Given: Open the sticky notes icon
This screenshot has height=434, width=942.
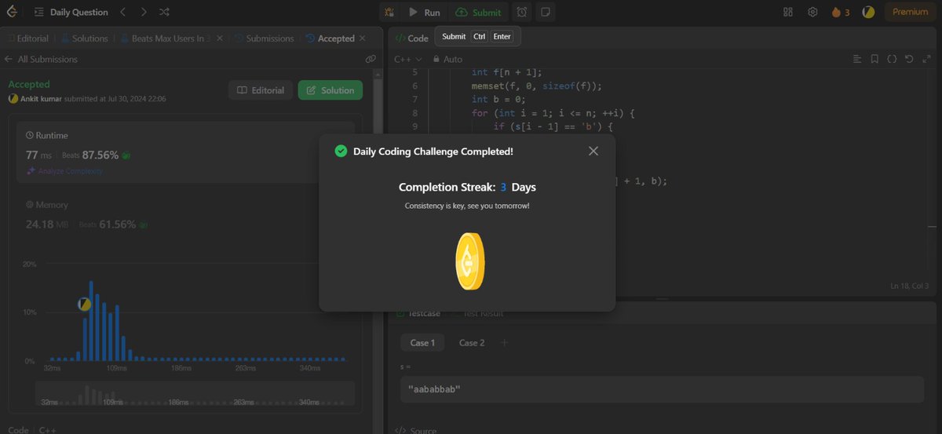Looking at the screenshot, I should pyautogui.click(x=546, y=13).
